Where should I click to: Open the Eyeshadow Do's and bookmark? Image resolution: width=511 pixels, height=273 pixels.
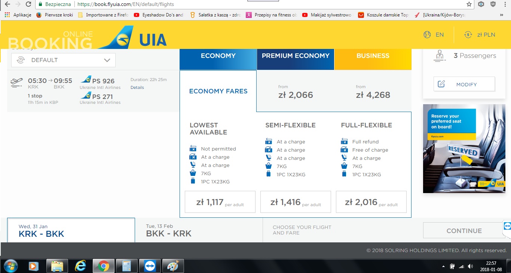pos(159,15)
